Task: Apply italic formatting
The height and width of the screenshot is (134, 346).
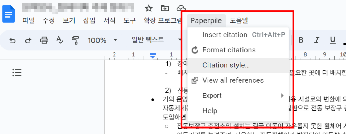Action: (317, 40)
